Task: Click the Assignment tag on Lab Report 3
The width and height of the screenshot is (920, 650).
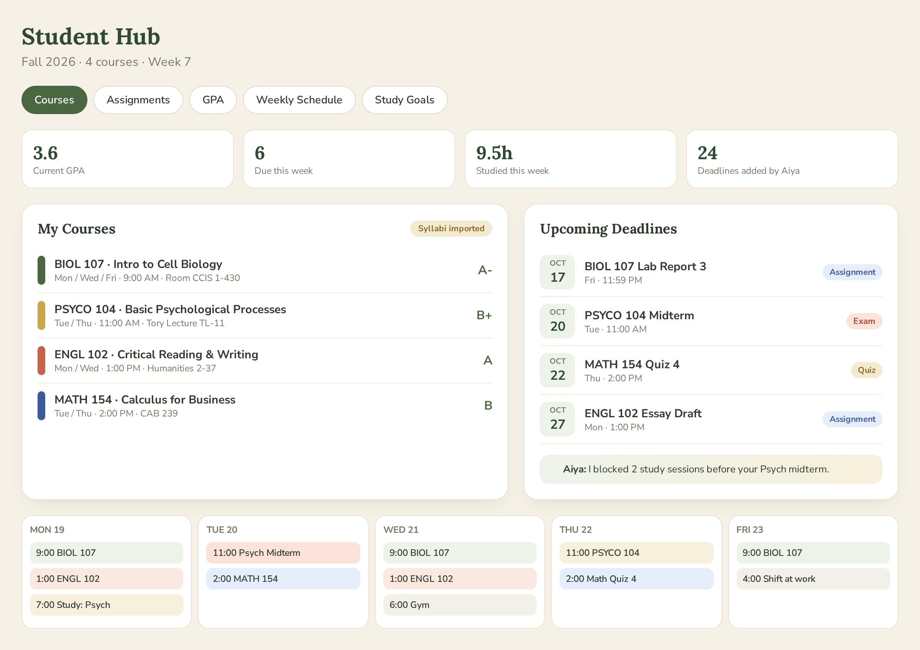Action: coord(852,272)
